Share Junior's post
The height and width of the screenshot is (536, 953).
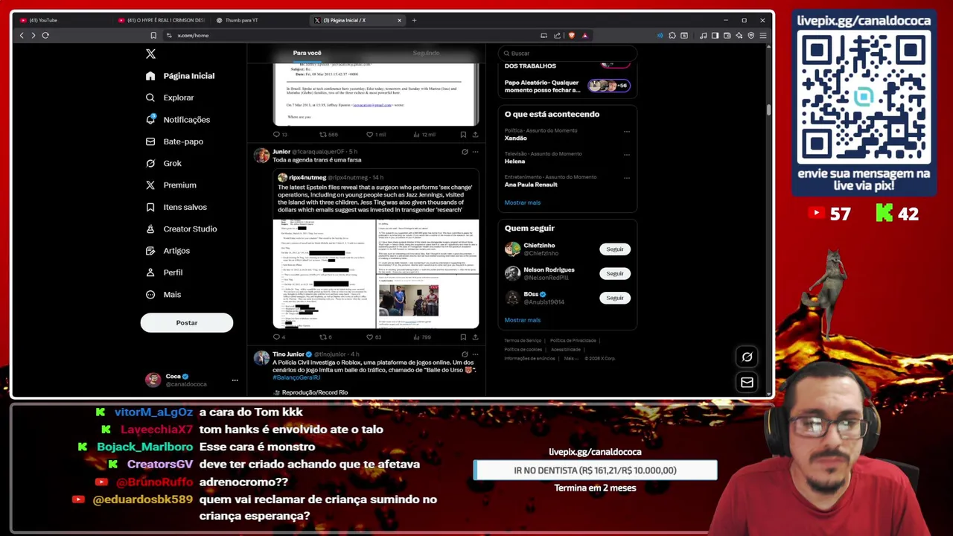point(475,337)
